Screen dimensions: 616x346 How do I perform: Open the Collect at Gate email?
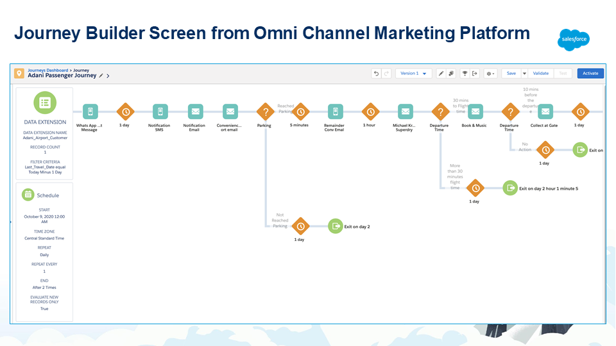coord(545,111)
